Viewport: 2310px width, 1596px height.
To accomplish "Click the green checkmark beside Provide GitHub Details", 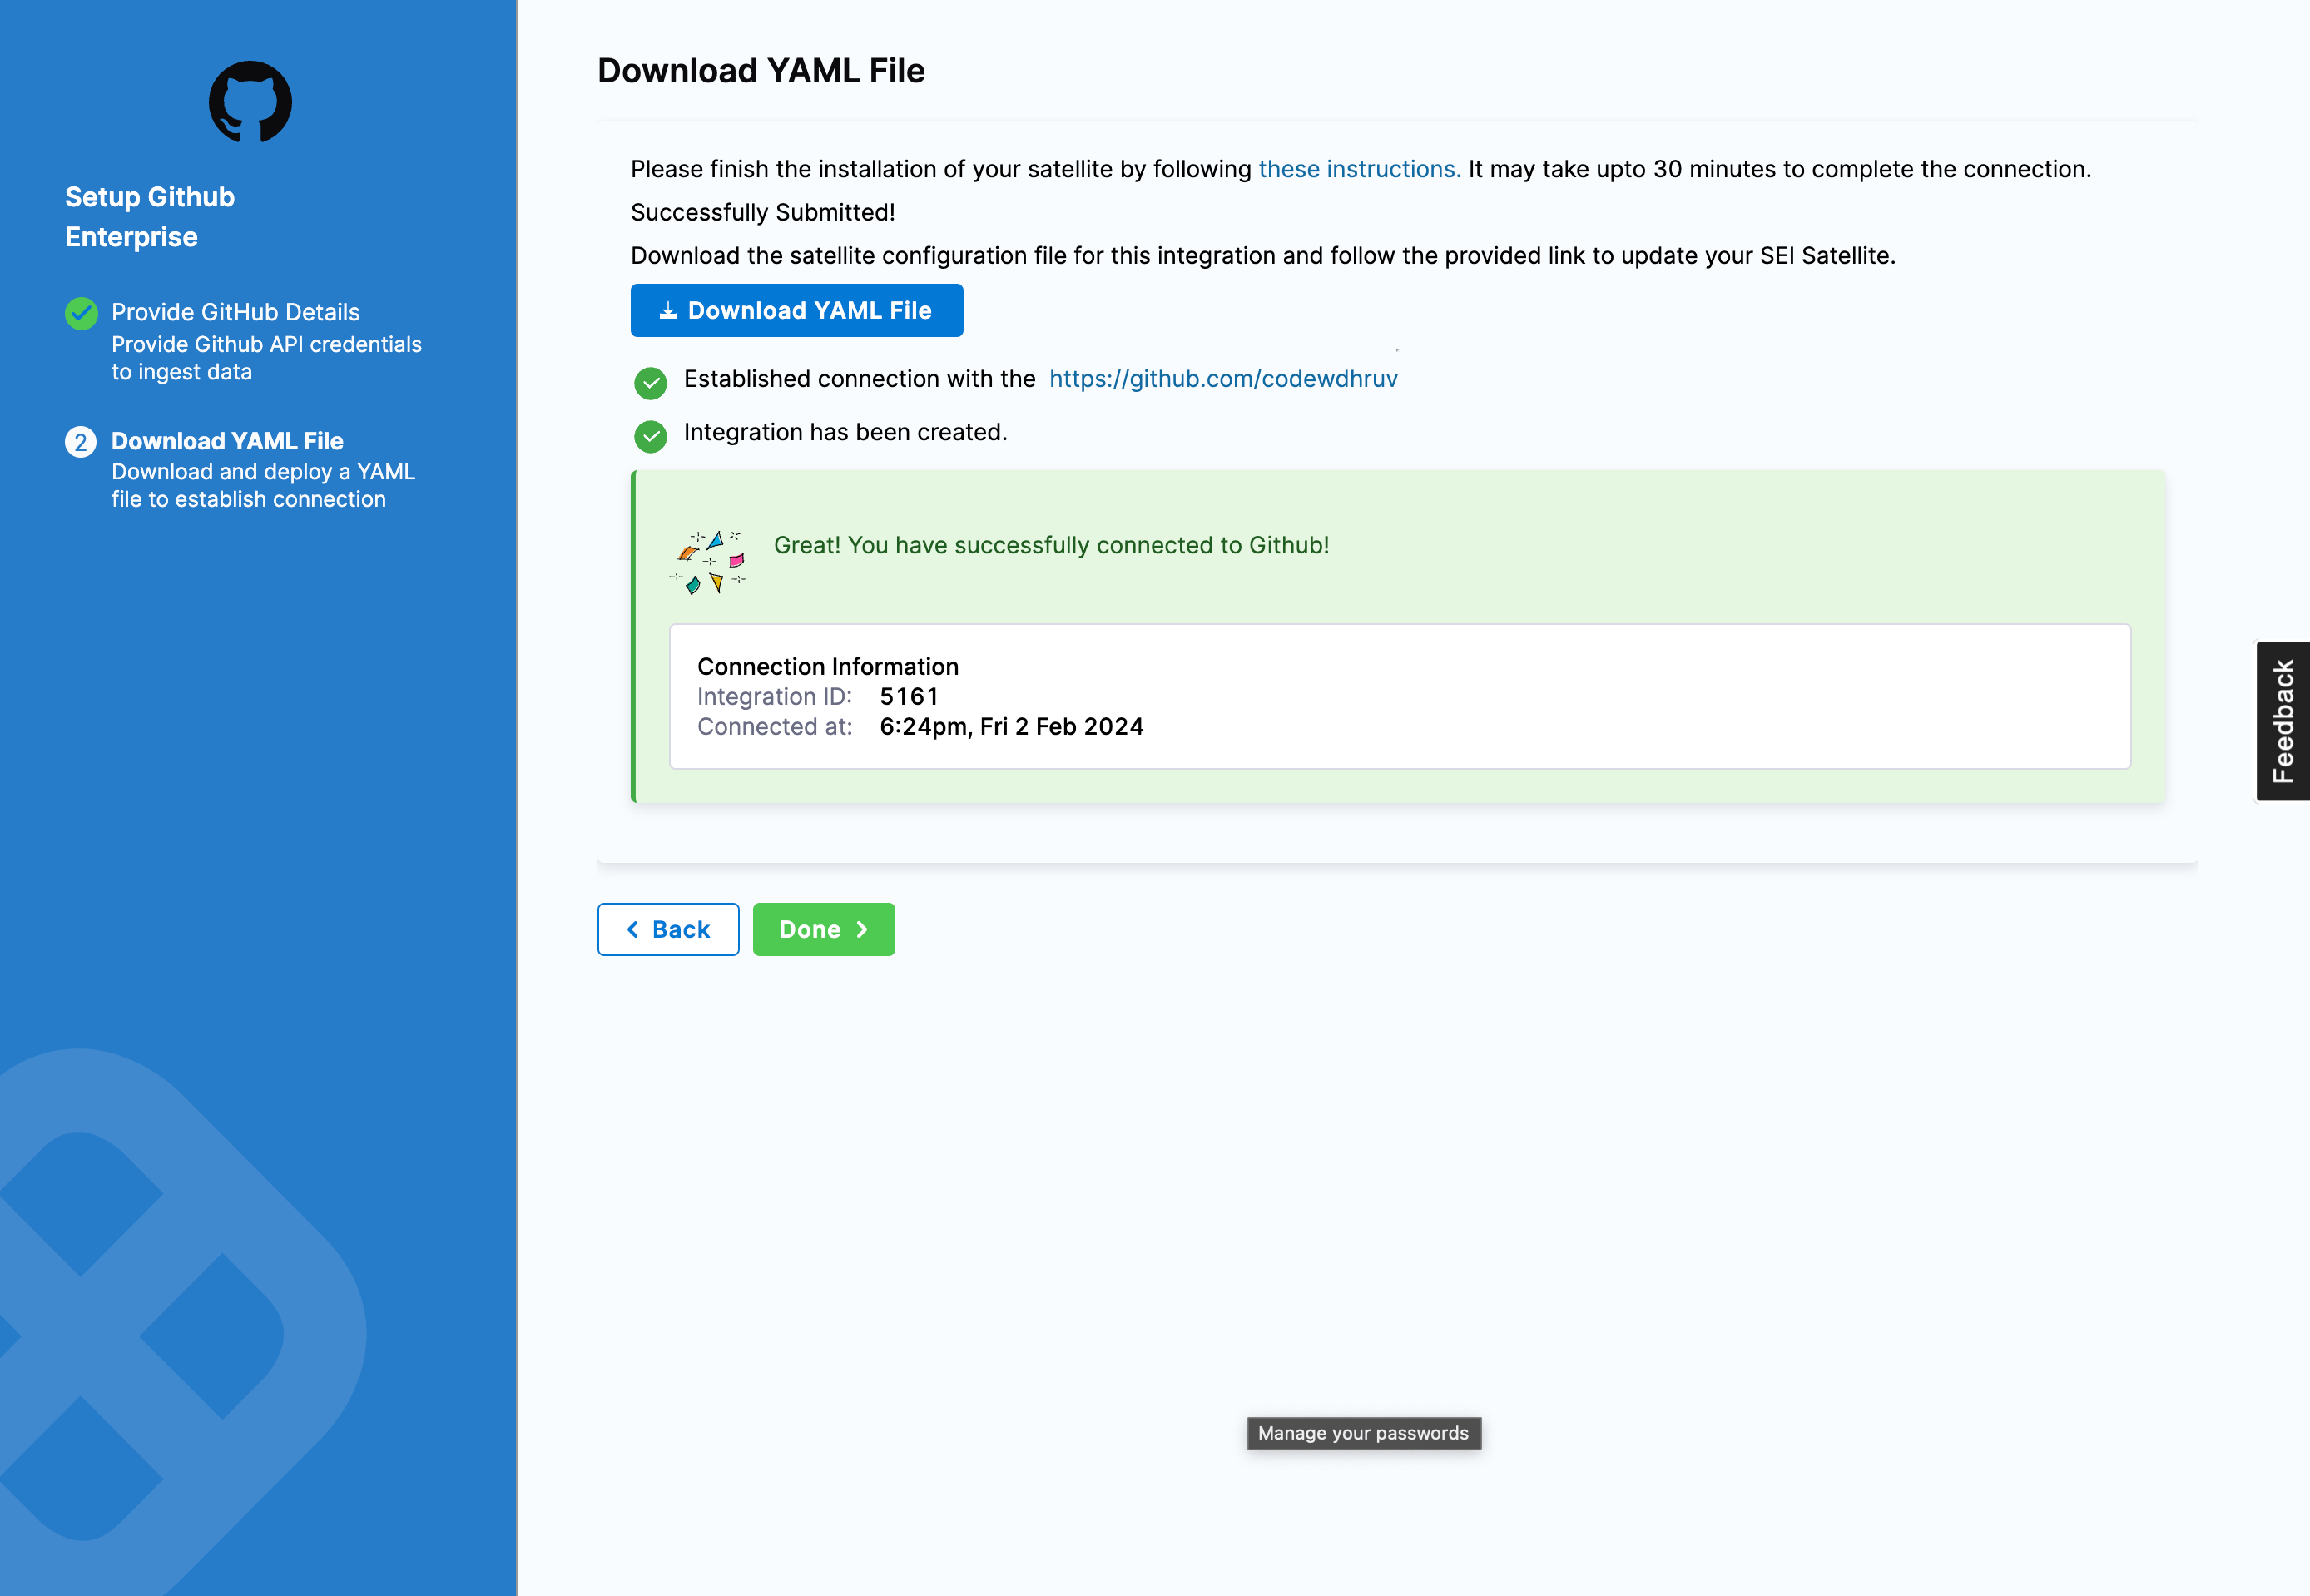I will (x=81, y=313).
